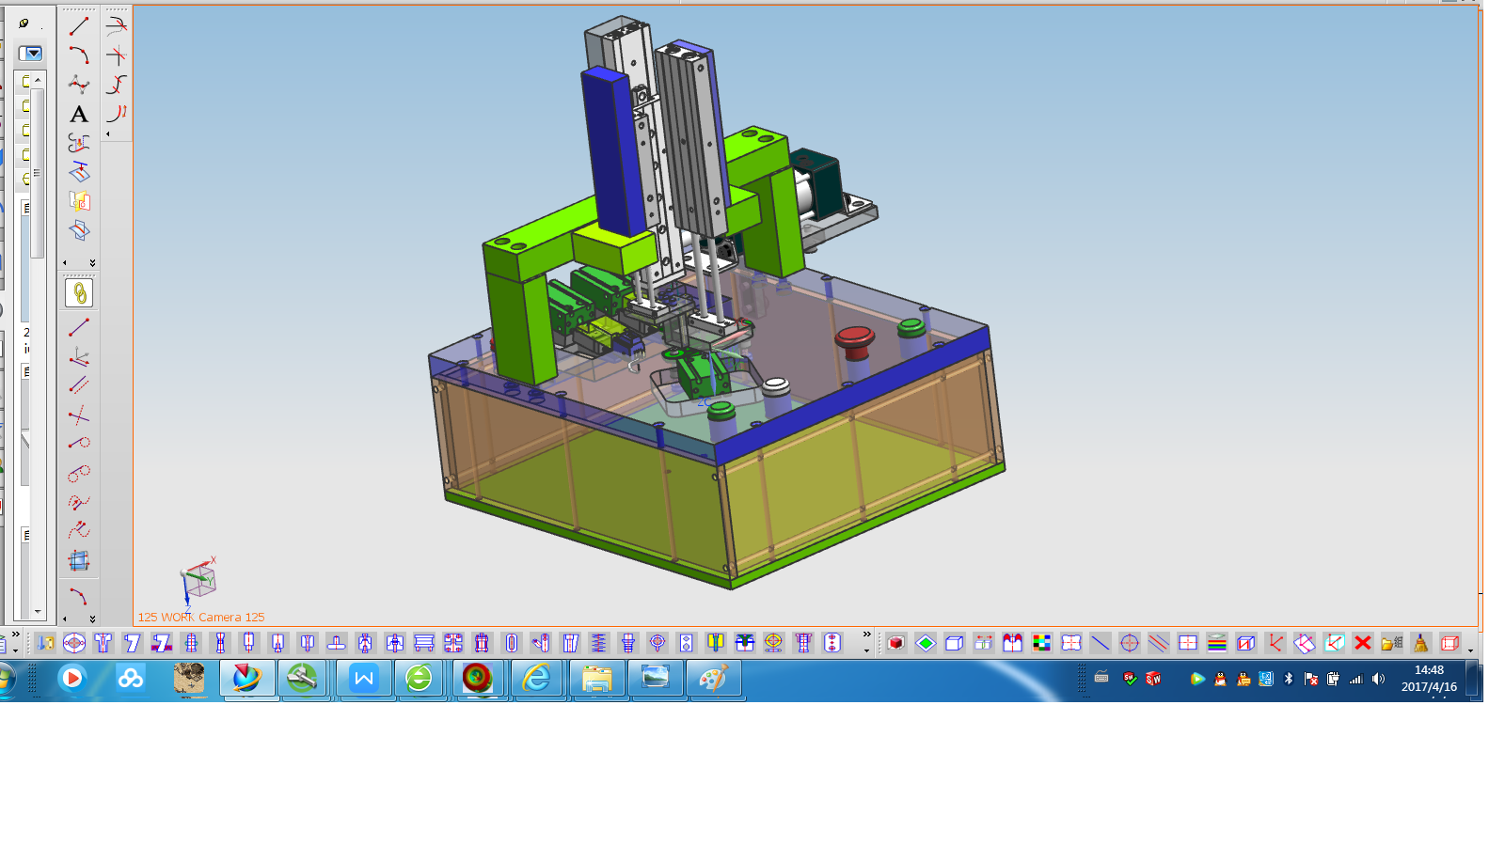Viewport: 1505px width, 846px height.
Task: Click the blue parallel diagonal lines icon
Action: tap(1159, 643)
